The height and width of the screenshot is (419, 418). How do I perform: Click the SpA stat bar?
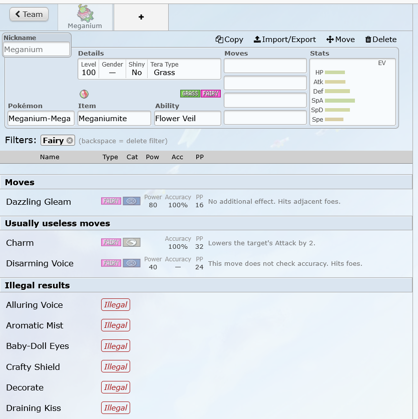[x=340, y=101]
